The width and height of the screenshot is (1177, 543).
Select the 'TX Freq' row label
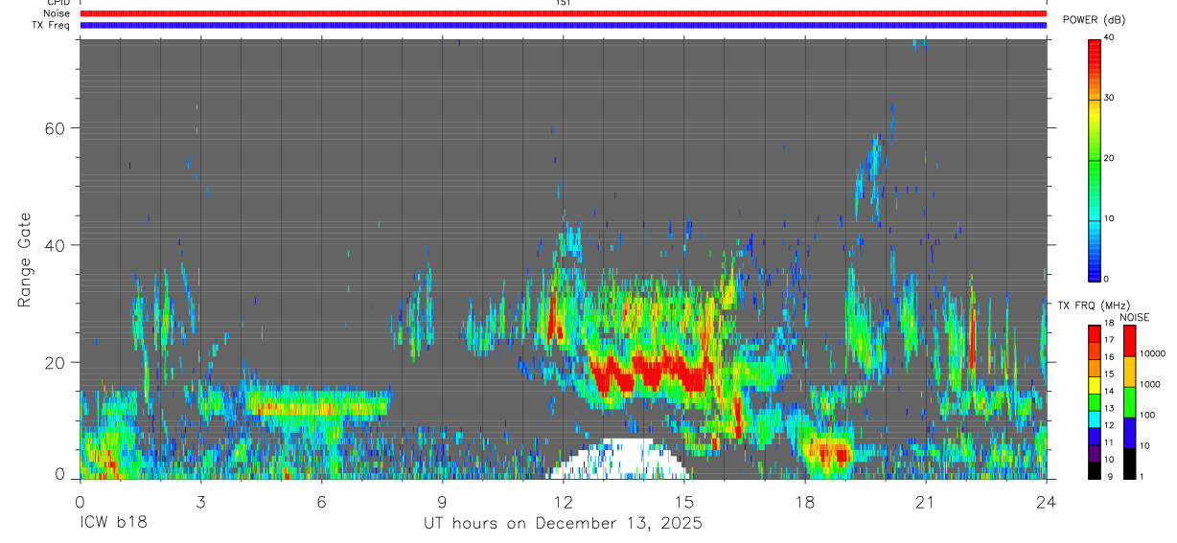point(51,25)
